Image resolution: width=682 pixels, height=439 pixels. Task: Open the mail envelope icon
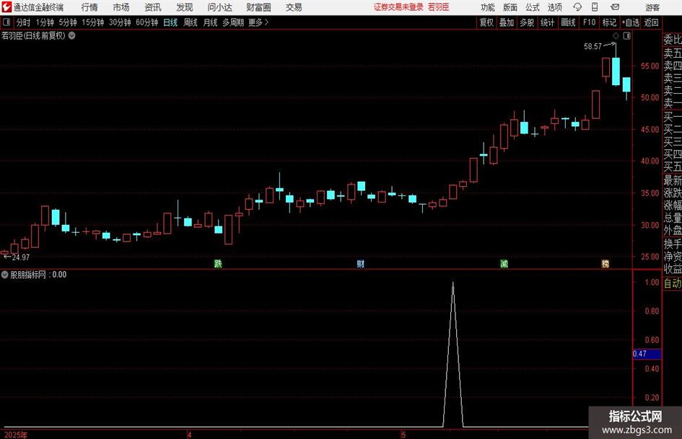(x=615, y=7)
